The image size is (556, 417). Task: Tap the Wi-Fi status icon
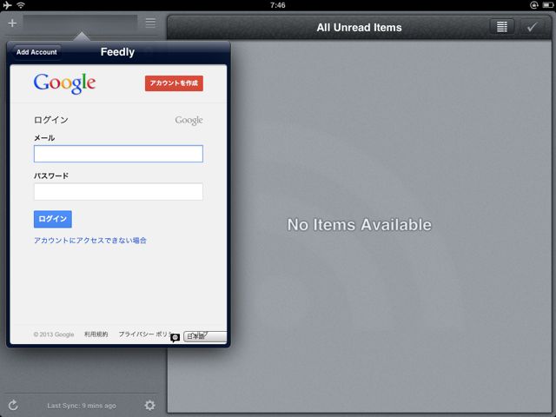click(x=21, y=5)
